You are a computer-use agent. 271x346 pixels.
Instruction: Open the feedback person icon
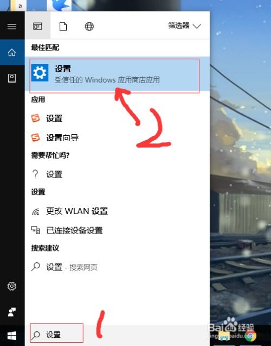tap(12, 312)
